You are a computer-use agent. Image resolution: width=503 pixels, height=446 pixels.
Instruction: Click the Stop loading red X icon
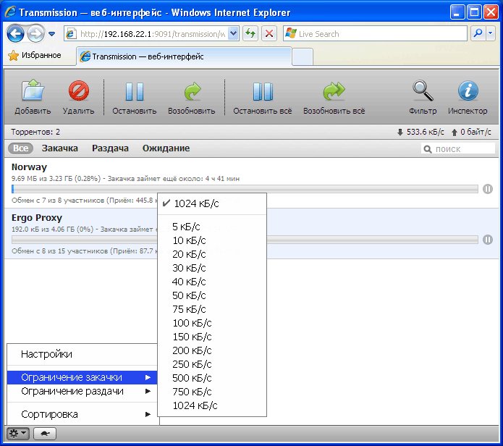point(269,33)
